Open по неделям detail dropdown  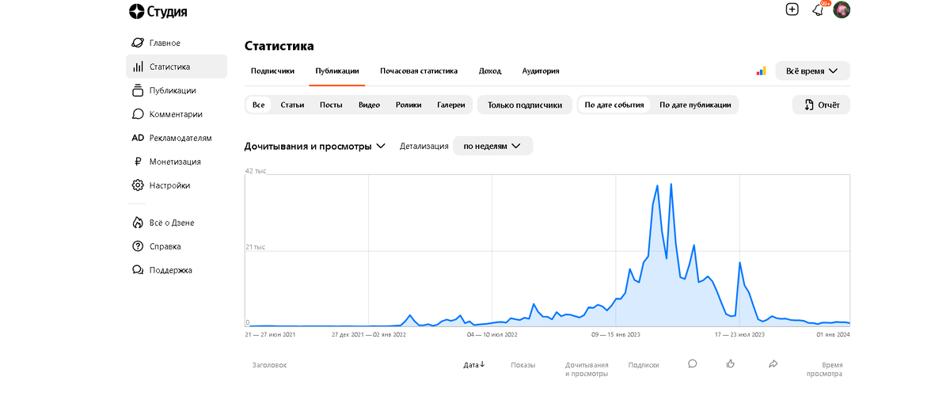[492, 146]
